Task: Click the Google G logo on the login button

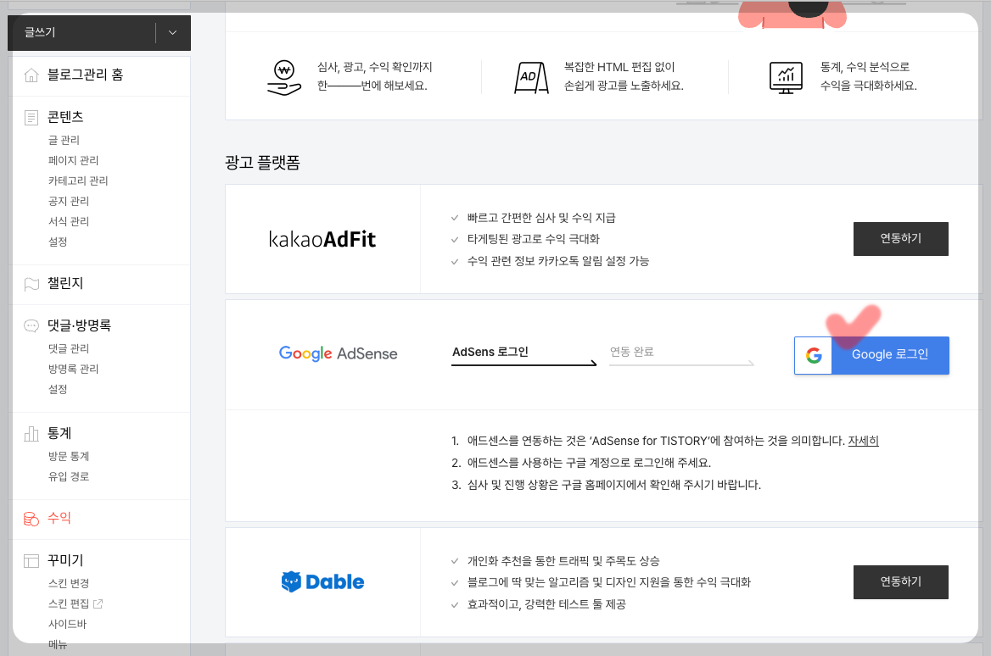Action: click(x=813, y=355)
